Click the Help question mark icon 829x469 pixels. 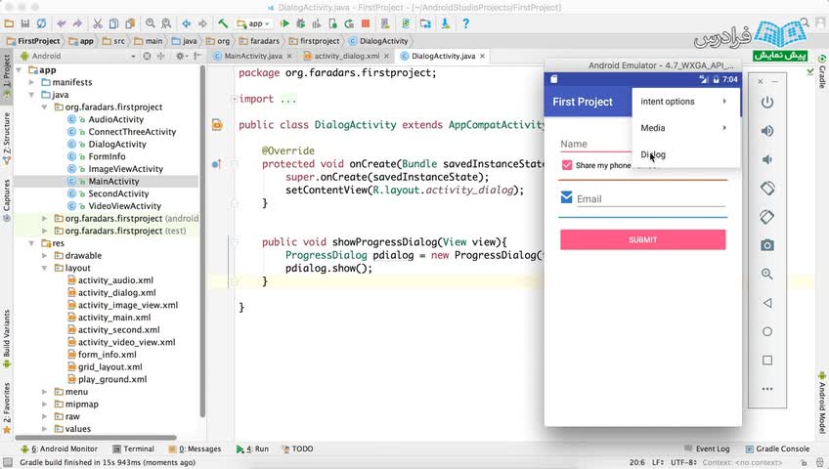tap(465, 23)
